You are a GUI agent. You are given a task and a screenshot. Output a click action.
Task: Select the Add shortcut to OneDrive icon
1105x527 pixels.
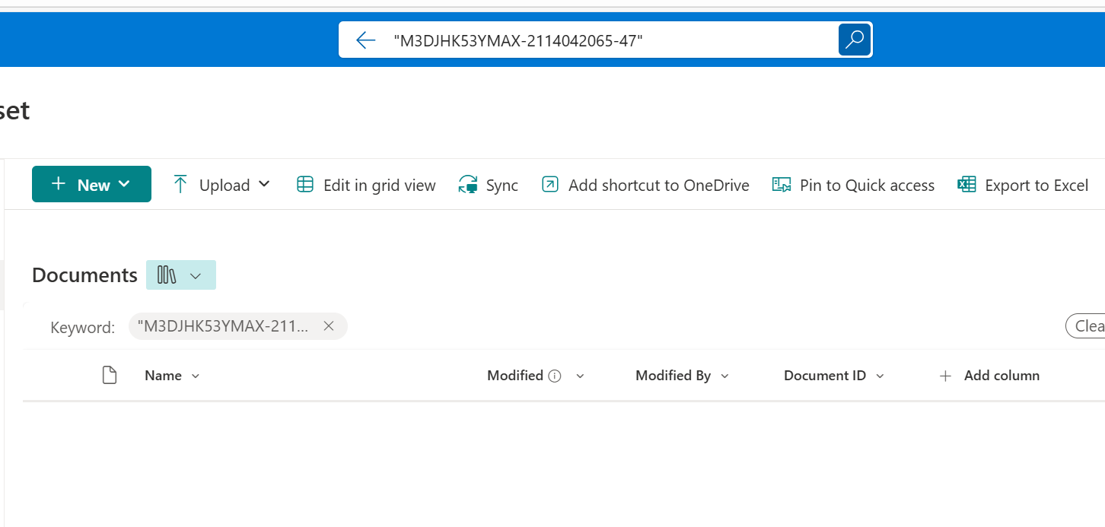click(x=549, y=184)
